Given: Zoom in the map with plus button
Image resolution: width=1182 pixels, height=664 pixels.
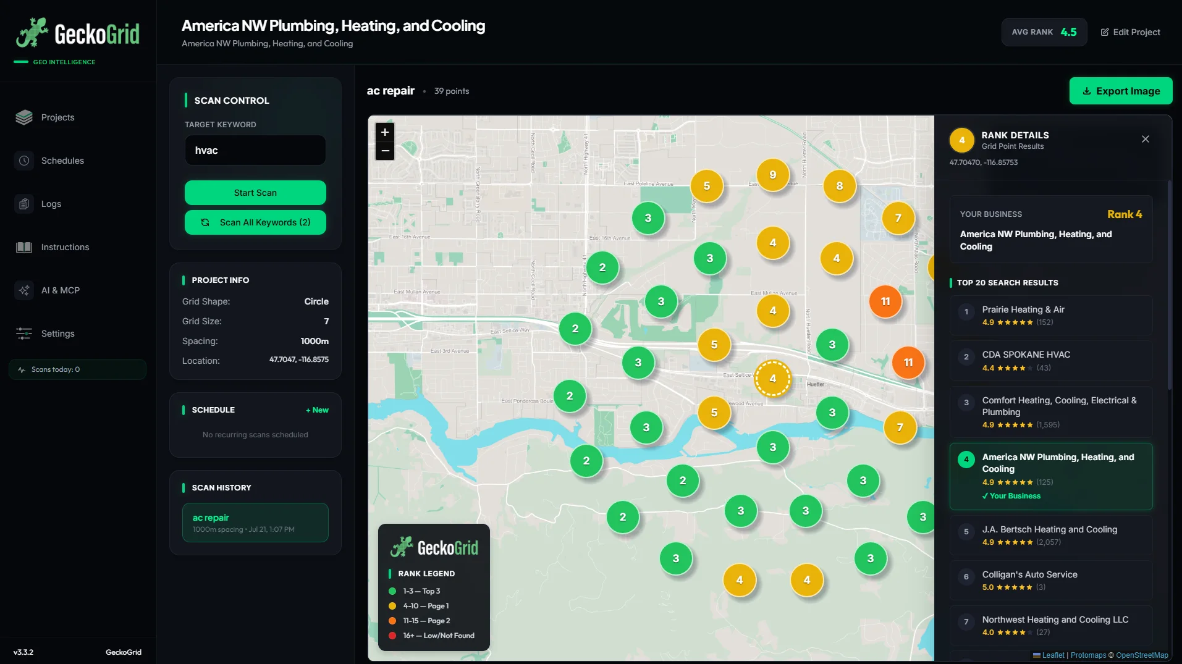Looking at the screenshot, I should (385, 132).
